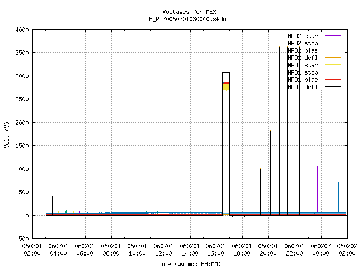Click the x-axis tick '060201 08:00'

[111, 250]
